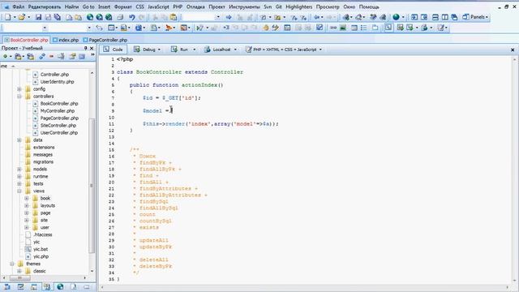Select .htaccess in the project tree

tap(43, 234)
